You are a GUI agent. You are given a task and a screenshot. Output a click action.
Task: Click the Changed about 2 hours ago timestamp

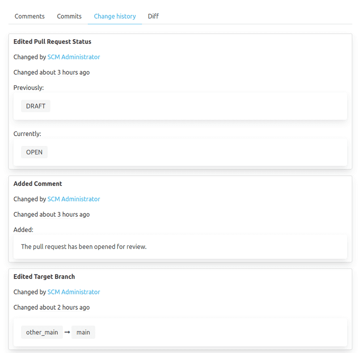(51, 307)
